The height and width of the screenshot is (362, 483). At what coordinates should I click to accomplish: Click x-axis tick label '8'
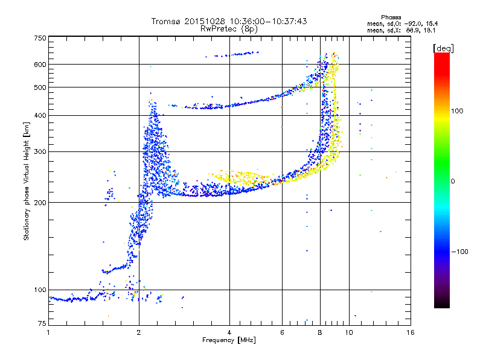[x=320, y=332]
